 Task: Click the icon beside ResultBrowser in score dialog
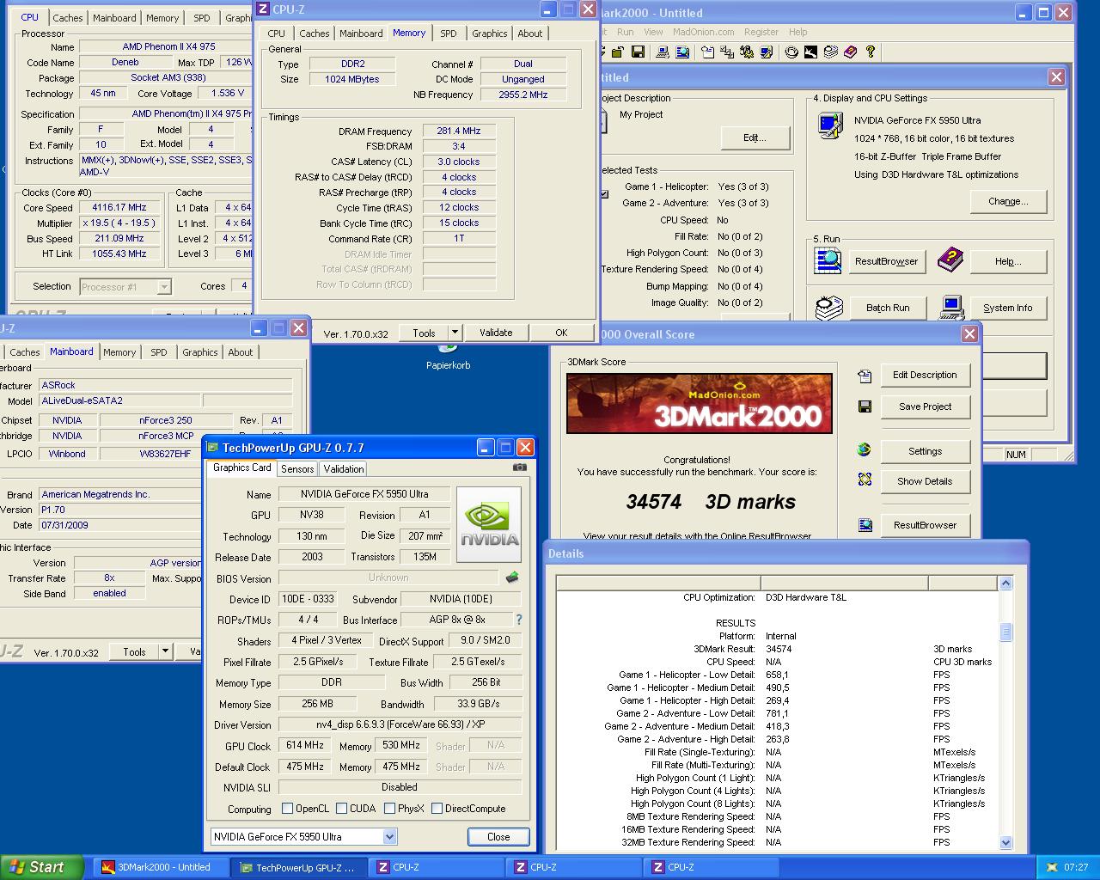pyautogui.click(x=865, y=525)
